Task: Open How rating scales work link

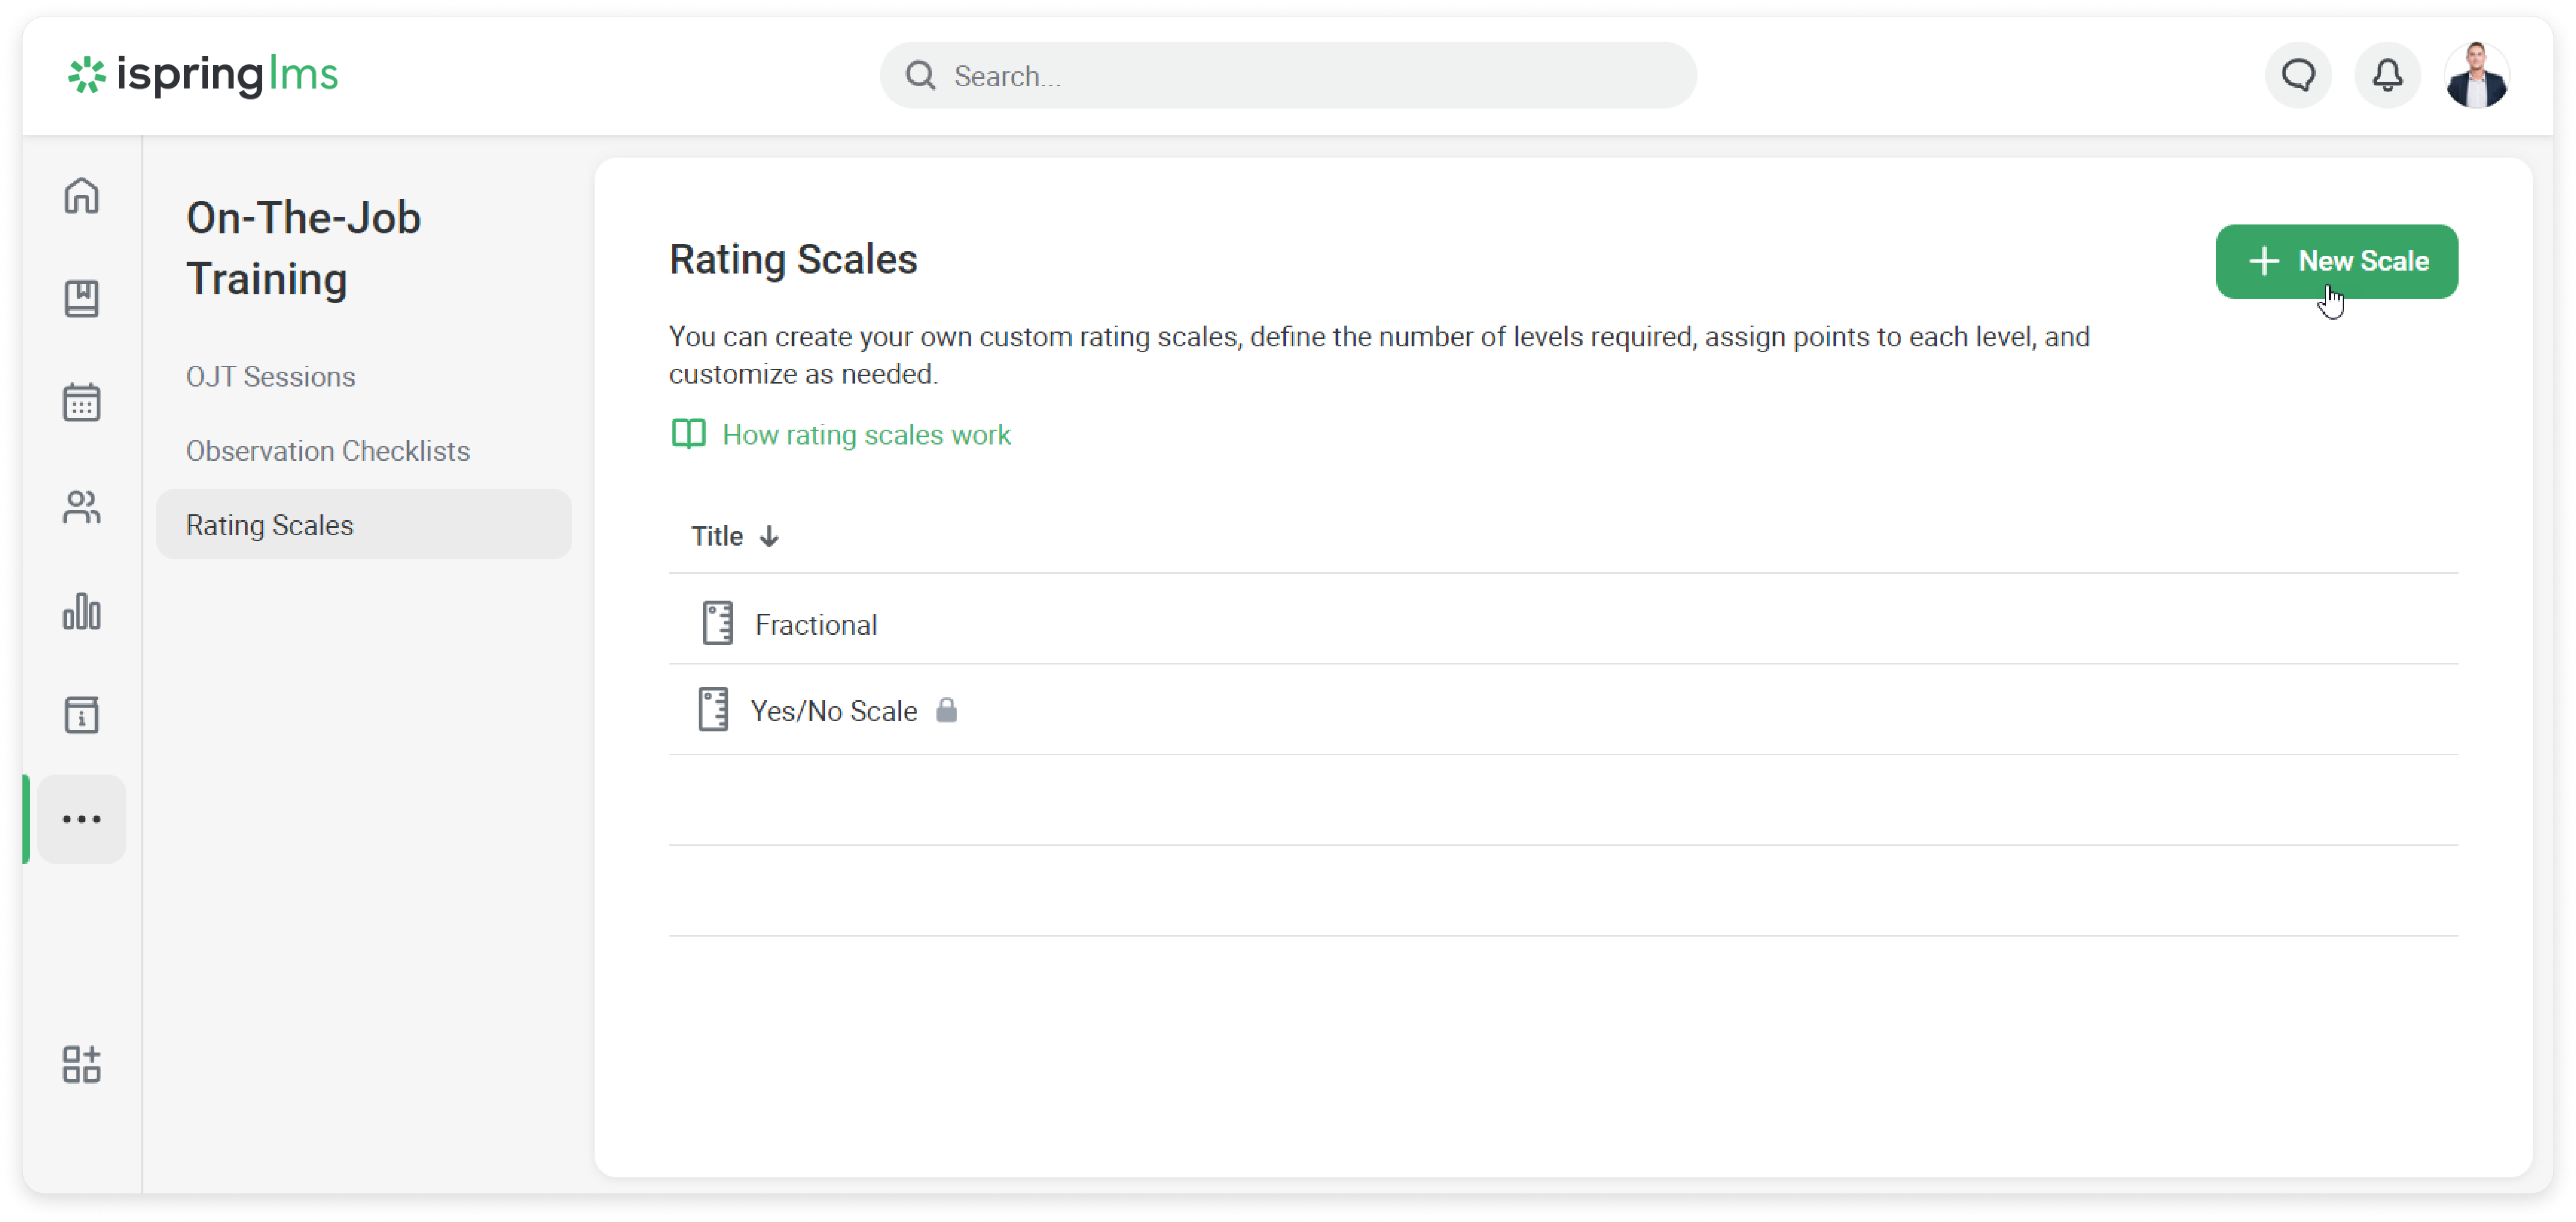Action: 865,435
